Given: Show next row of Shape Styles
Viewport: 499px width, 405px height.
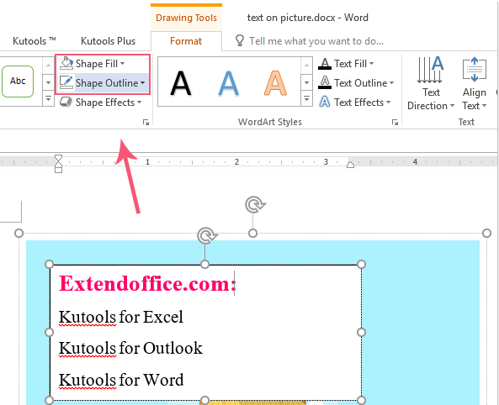Looking at the screenshot, I should 48,82.
